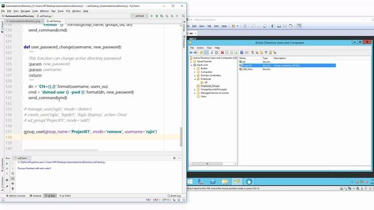Create new group icon in ADUC toolbar

(x=257, y=52)
